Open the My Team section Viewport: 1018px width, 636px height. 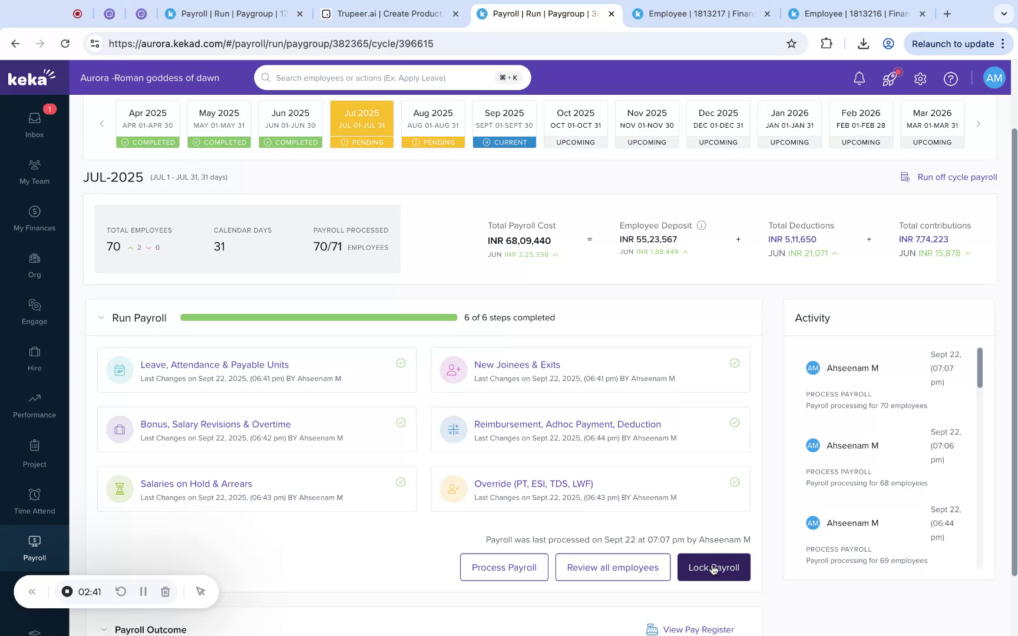[34, 171]
